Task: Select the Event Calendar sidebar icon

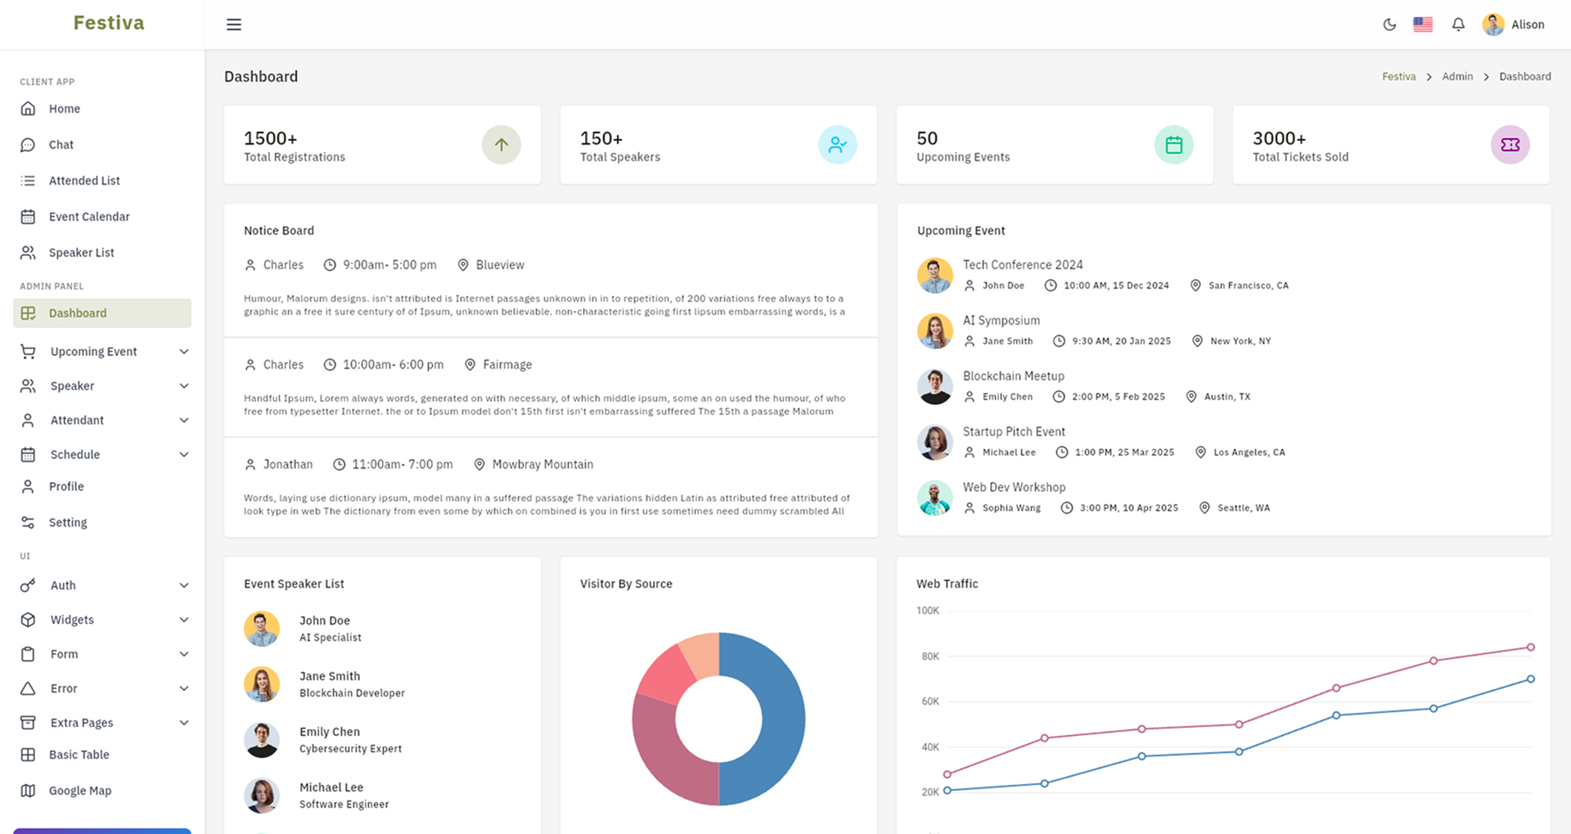Action: pos(28,216)
